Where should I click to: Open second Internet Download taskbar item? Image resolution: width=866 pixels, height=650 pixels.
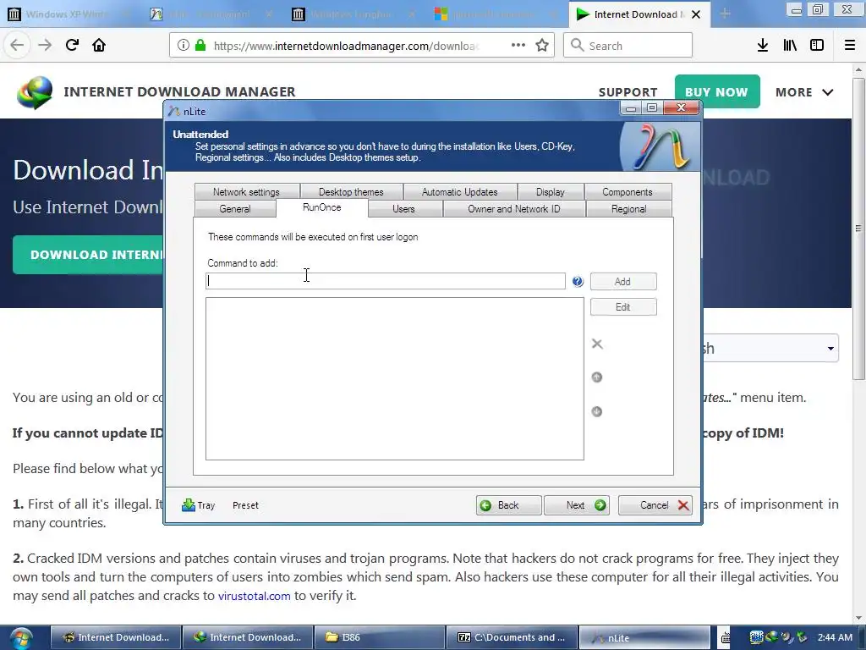(248, 637)
